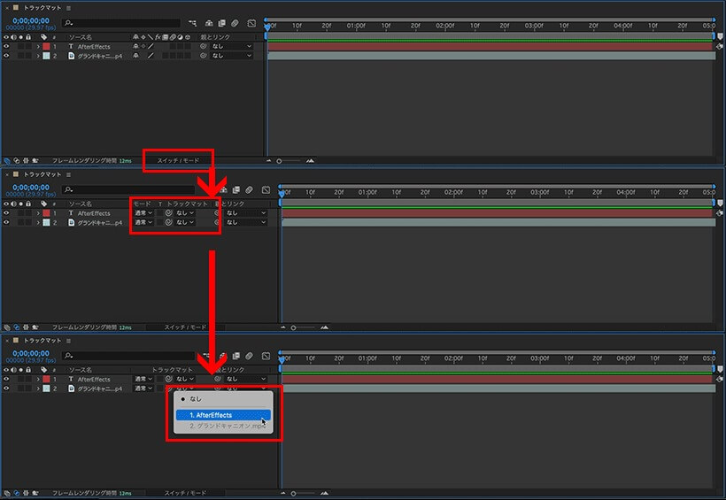Expand グランドキャニ layer properties in bottom panel
The image size is (726, 500).
[38, 388]
